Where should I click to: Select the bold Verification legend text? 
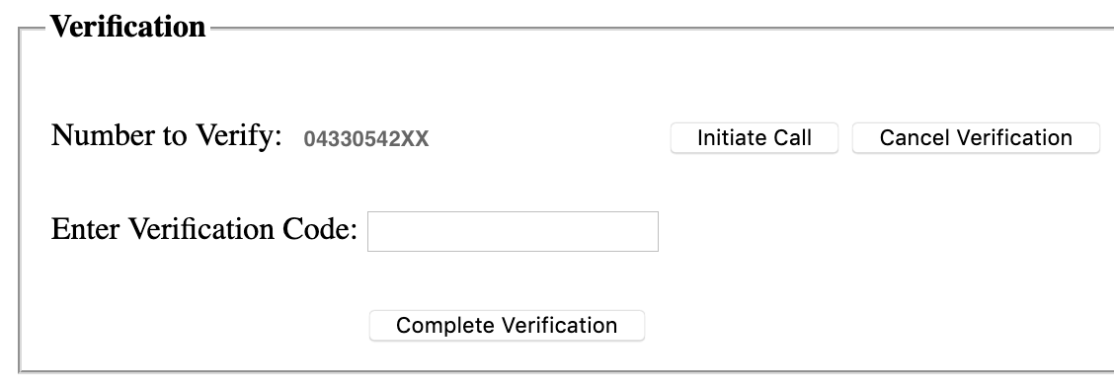click(127, 27)
